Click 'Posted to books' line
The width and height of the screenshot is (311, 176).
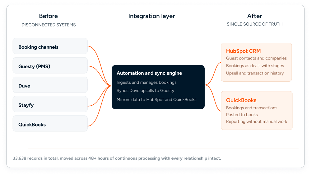242,115
